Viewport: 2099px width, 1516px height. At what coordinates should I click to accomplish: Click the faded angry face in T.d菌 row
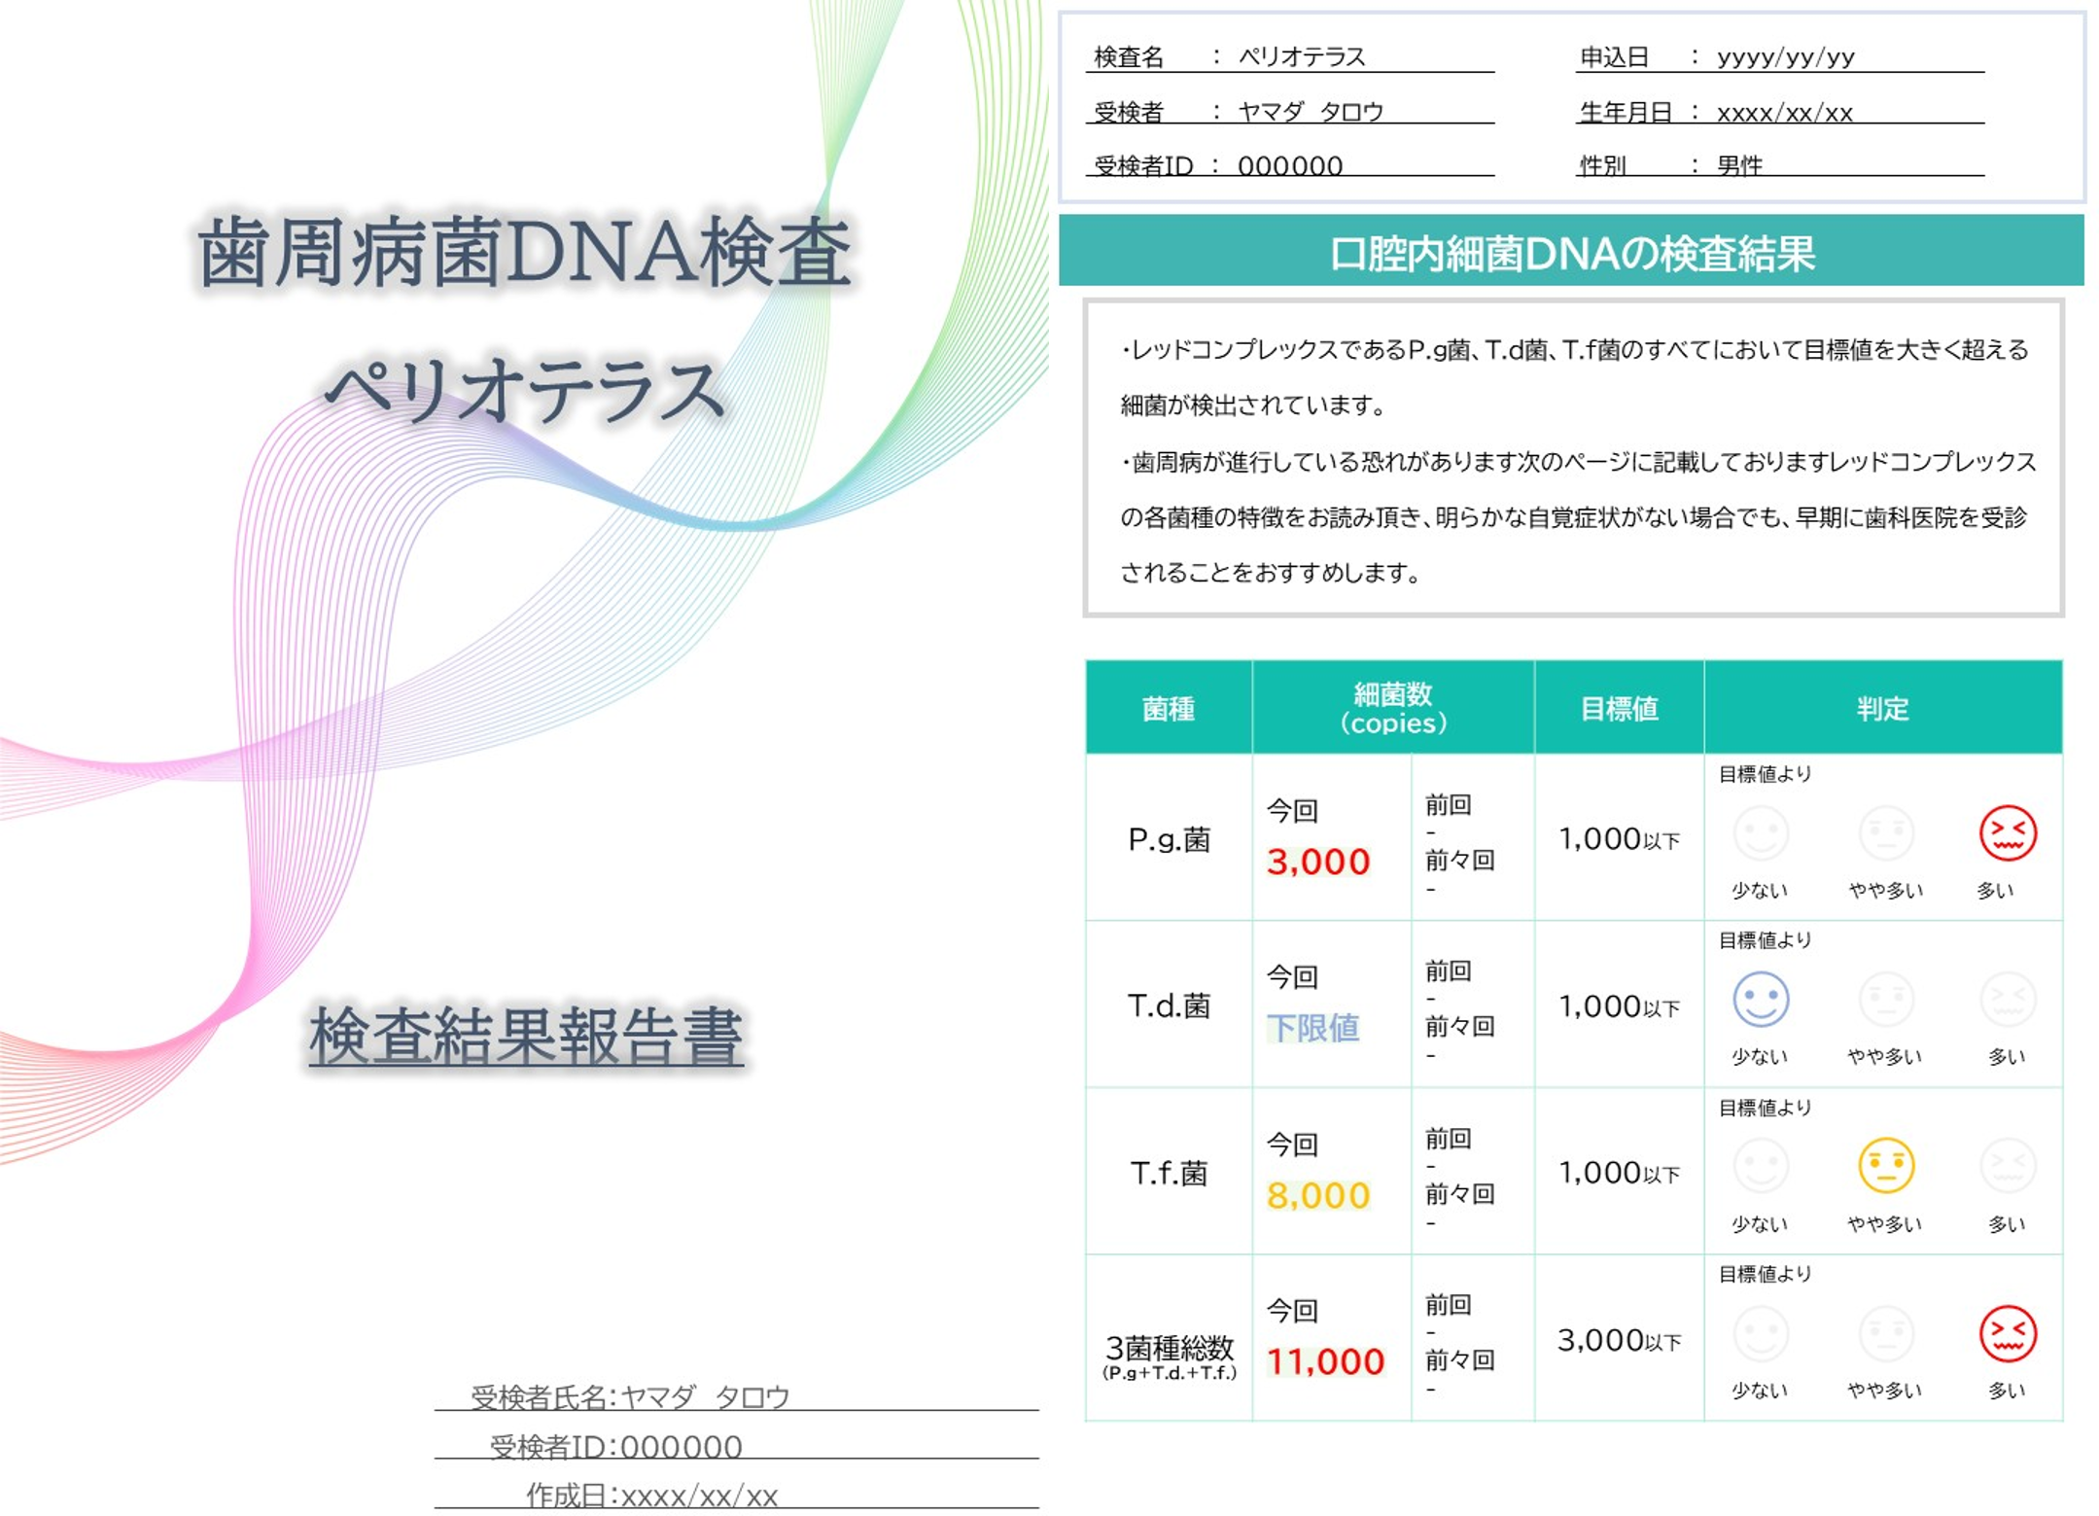2007,1000
